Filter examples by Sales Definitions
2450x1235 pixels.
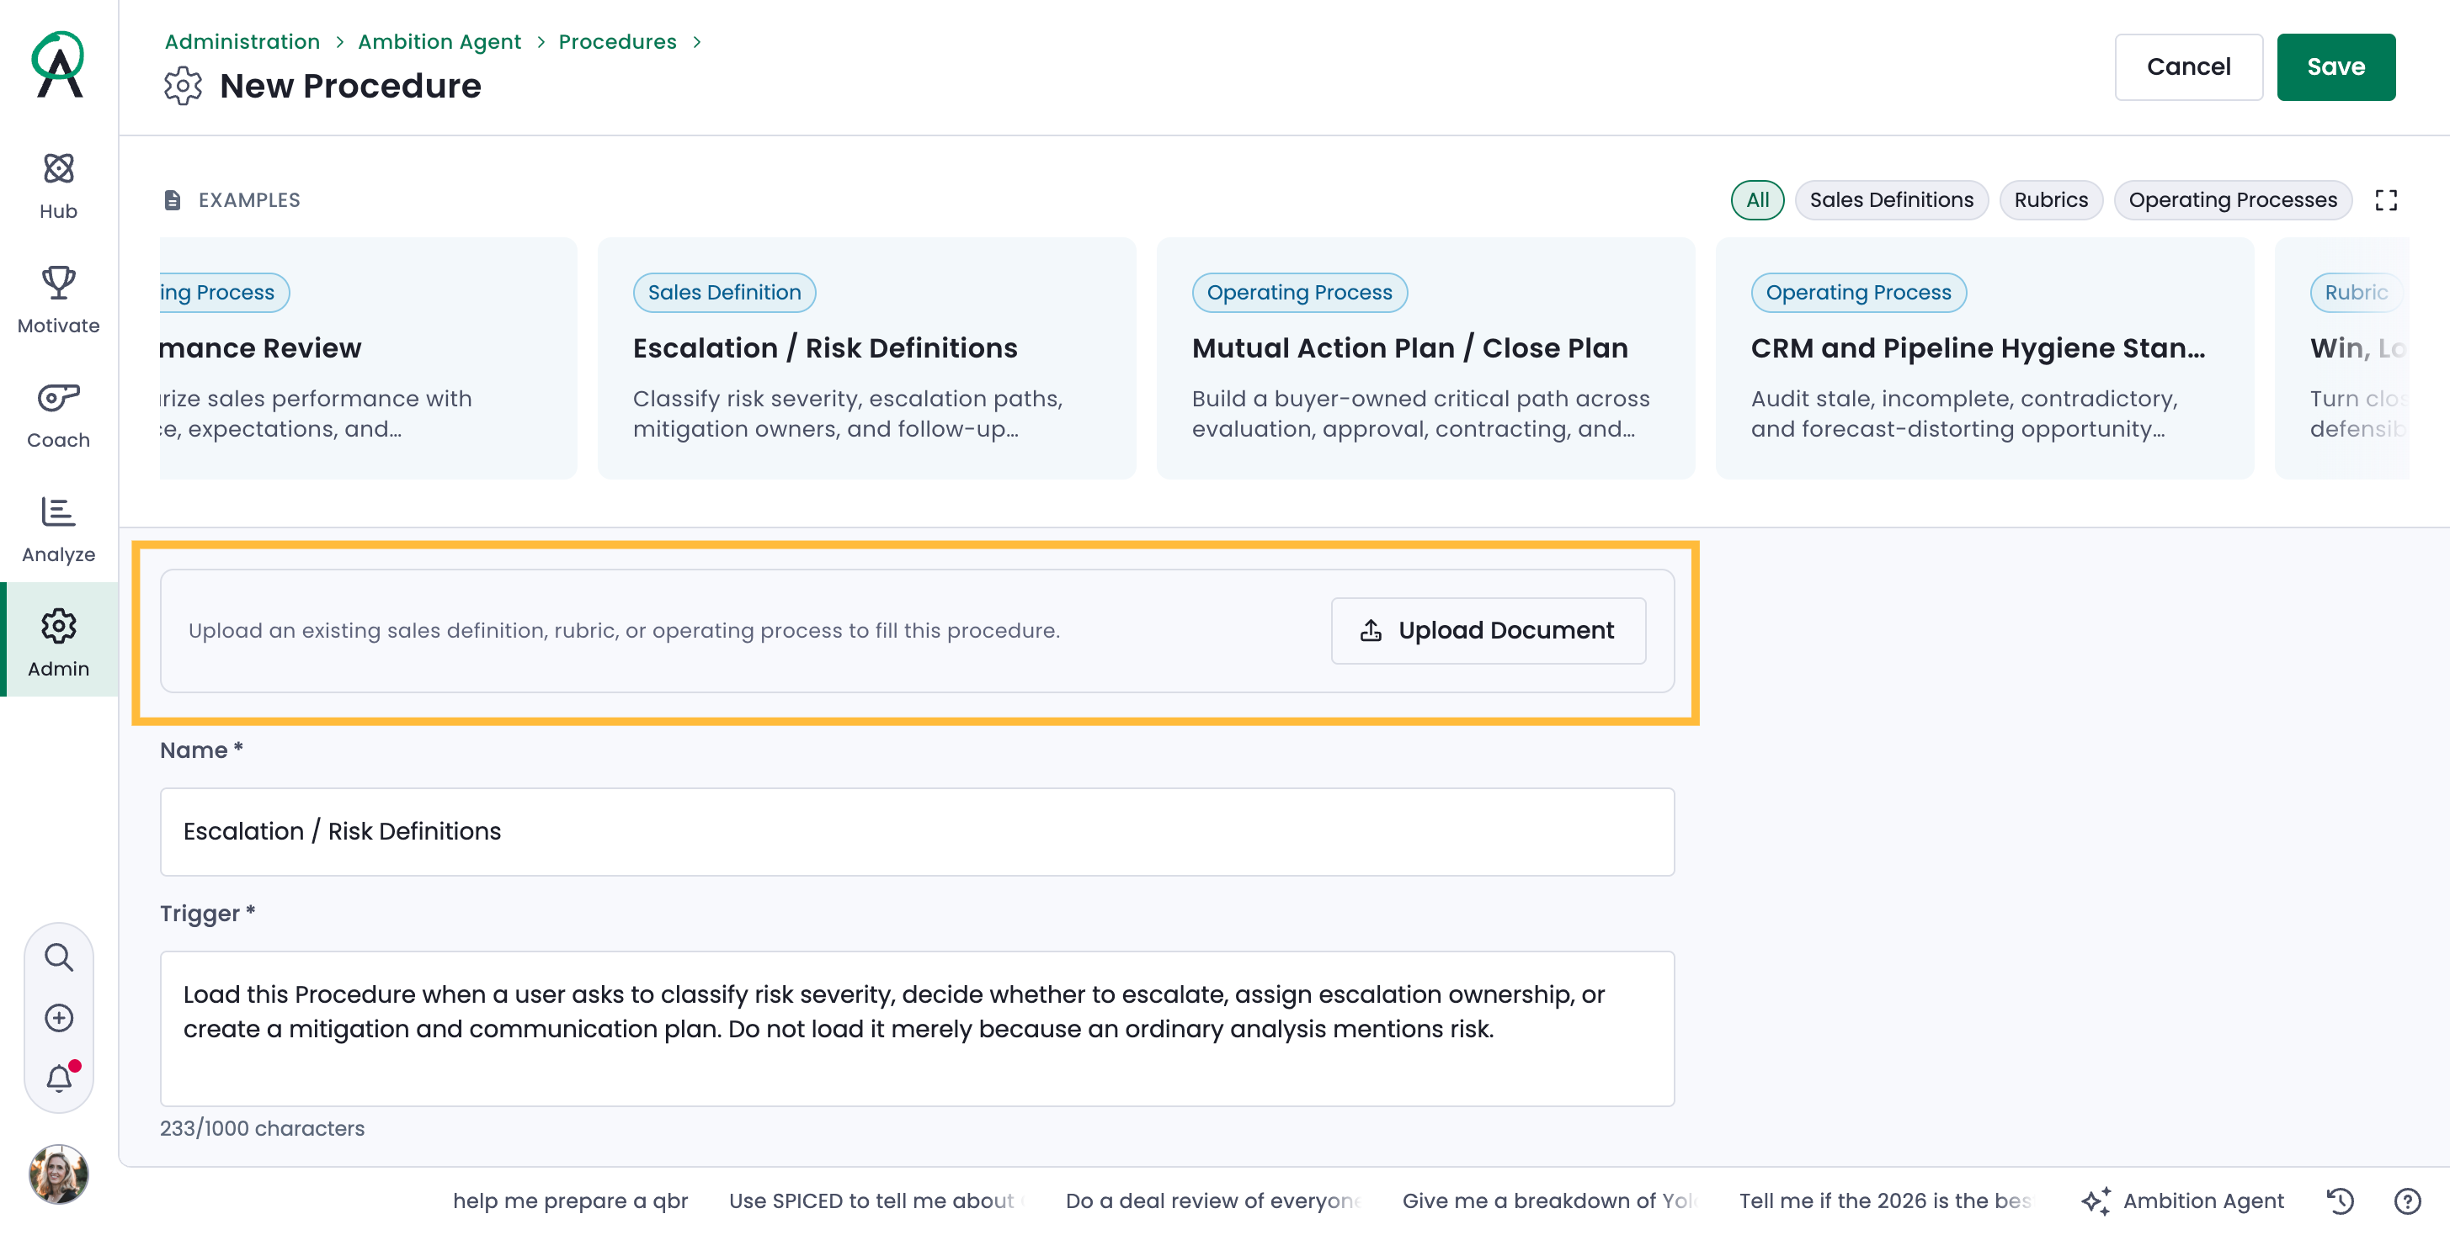coord(1891,199)
